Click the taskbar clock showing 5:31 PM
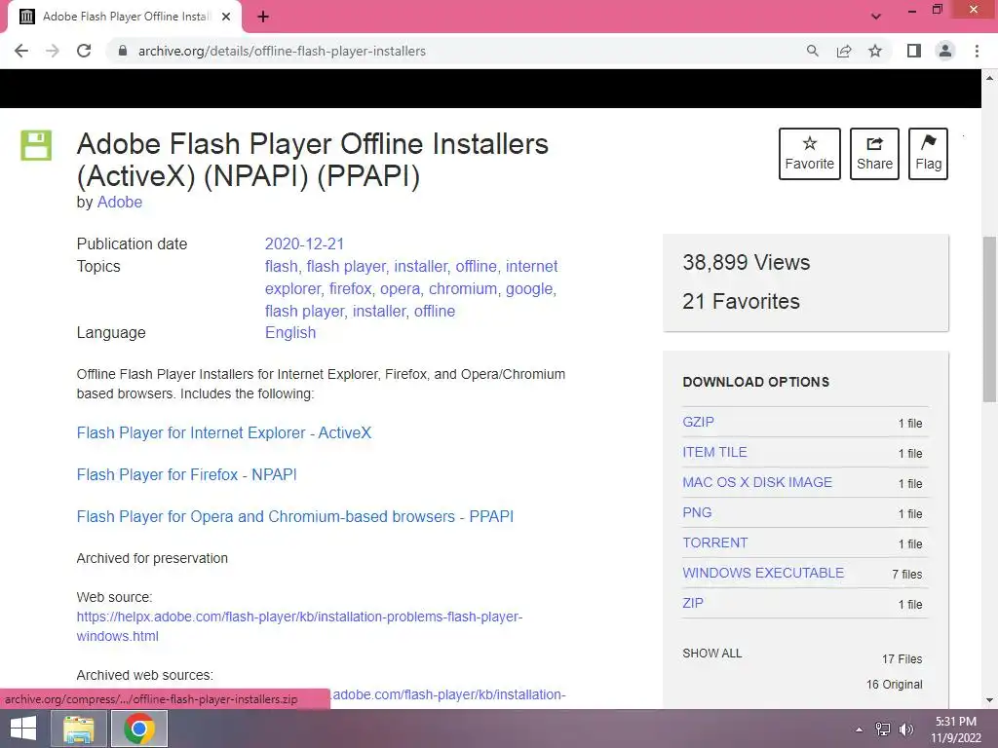This screenshot has height=748, width=998. [x=956, y=729]
